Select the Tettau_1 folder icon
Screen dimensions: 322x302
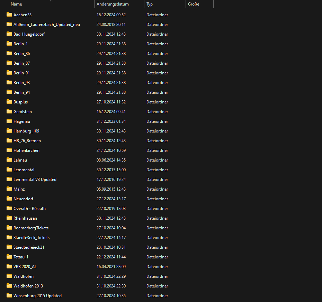[x=9, y=257]
